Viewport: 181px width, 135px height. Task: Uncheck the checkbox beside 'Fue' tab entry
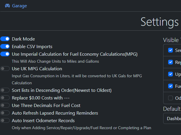(170, 86)
